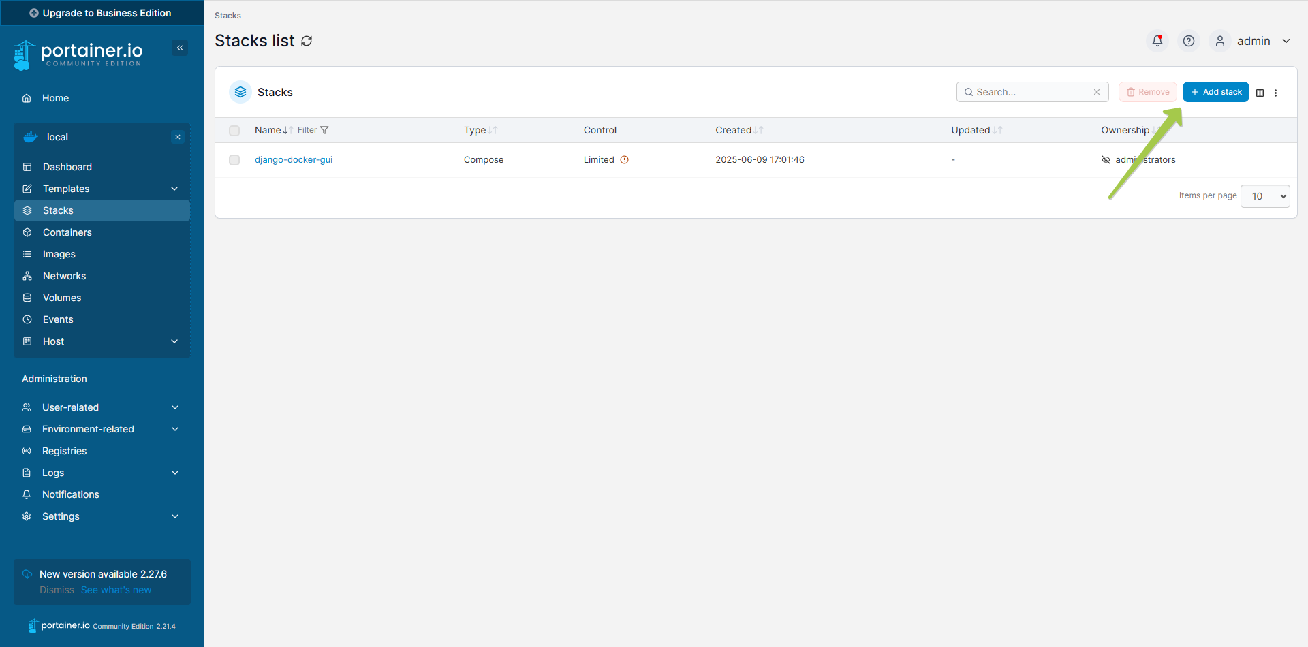
Task: Open the Items per page dropdown
Action: click(x=1264, y=196)
